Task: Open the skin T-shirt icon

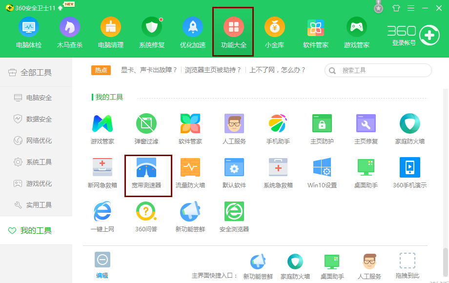Action: pos(396,8)
